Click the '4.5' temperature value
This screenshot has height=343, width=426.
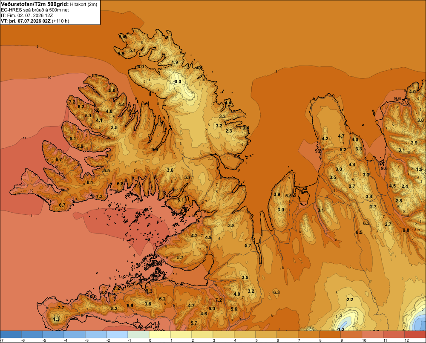(392, 186)
